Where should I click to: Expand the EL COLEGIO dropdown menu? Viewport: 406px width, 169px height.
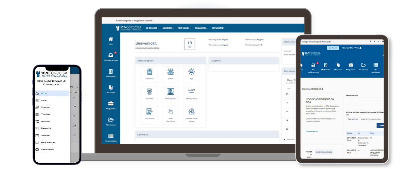[152, 28]
